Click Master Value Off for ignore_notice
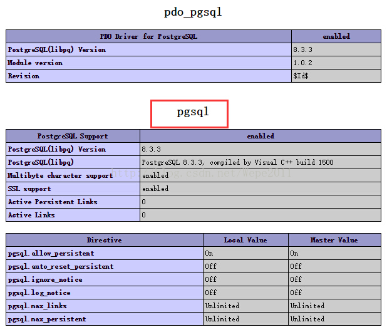 296,279
